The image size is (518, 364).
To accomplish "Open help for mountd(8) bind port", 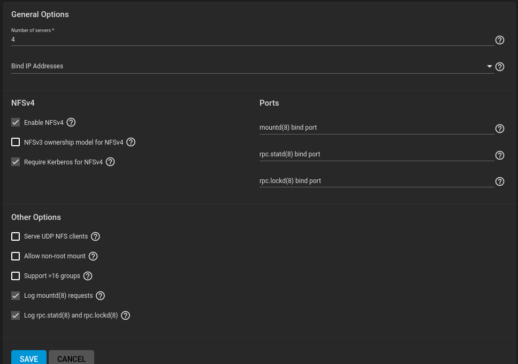I will pos(499,129).
